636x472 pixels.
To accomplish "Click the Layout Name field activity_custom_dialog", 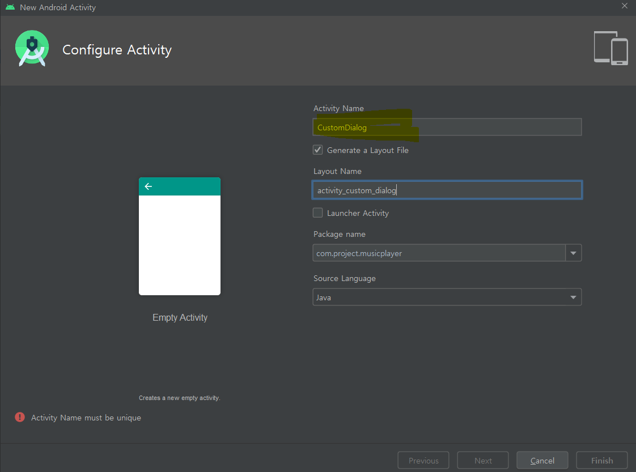I will [x=447, y=190].
